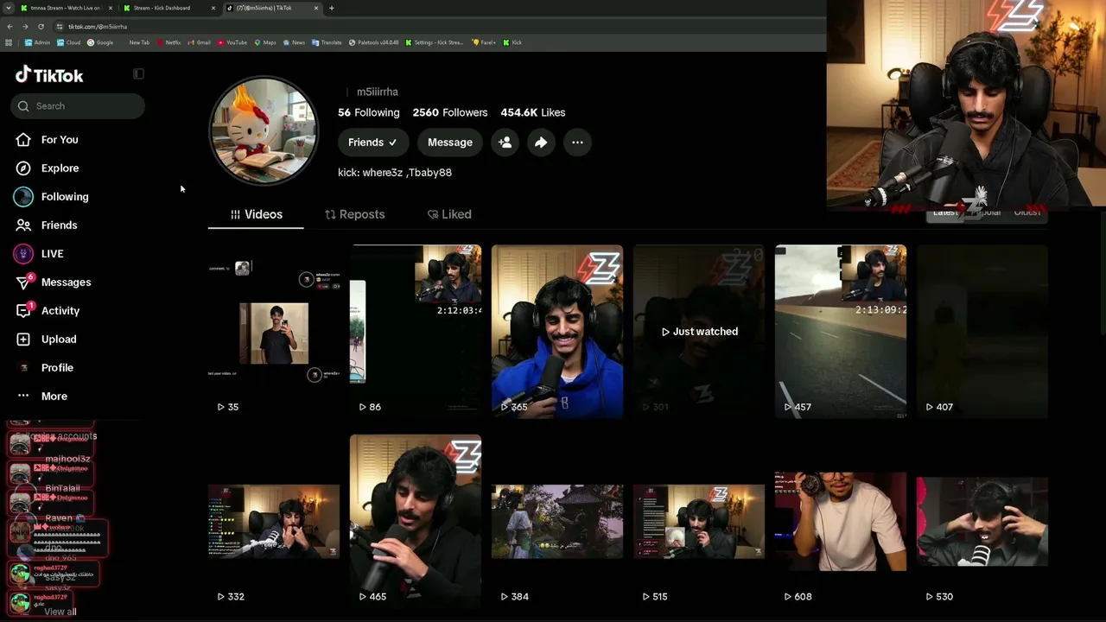Click the browser forward arrow

[25, 27]
